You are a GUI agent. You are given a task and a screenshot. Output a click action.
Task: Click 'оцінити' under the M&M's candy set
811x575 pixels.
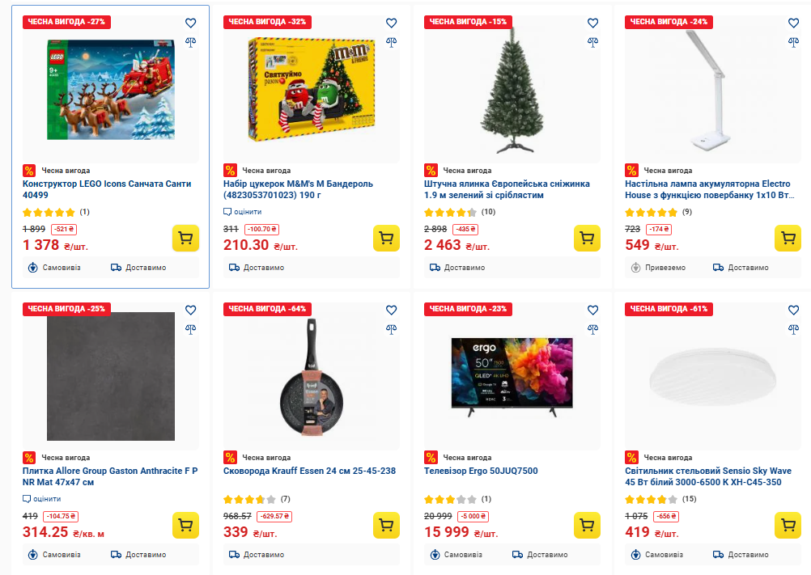point(247,212)
